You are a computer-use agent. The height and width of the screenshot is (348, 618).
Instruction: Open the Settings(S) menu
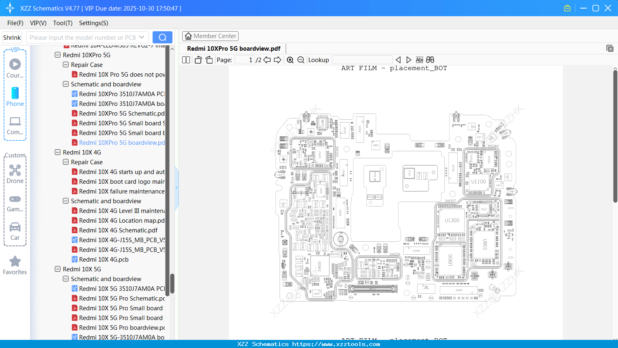point(93,23)
